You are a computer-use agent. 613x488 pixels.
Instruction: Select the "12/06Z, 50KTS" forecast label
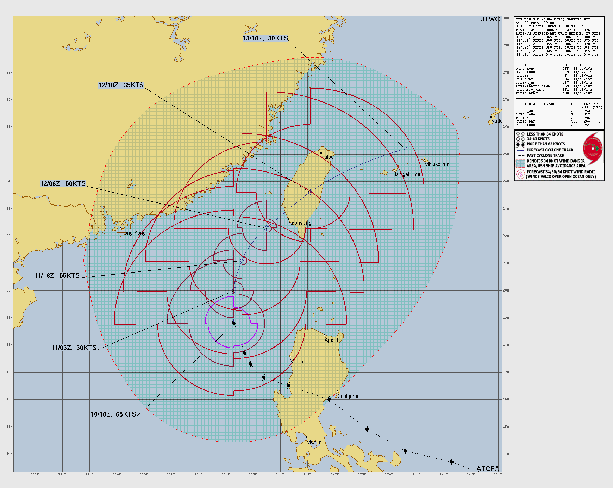coord(63,184)
